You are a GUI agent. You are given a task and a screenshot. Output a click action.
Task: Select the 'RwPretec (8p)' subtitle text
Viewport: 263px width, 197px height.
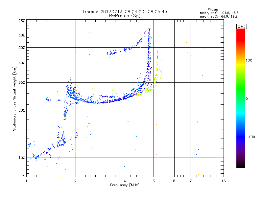(125, 16)
